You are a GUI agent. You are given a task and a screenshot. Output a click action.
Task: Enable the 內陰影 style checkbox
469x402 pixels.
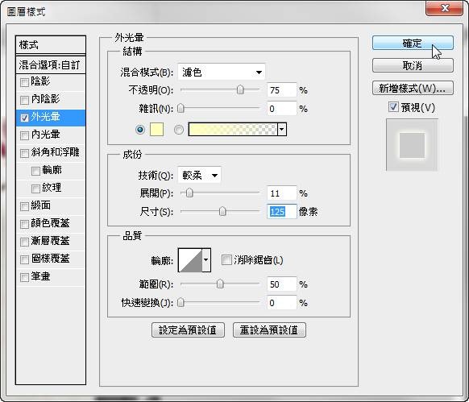point(24,100)
